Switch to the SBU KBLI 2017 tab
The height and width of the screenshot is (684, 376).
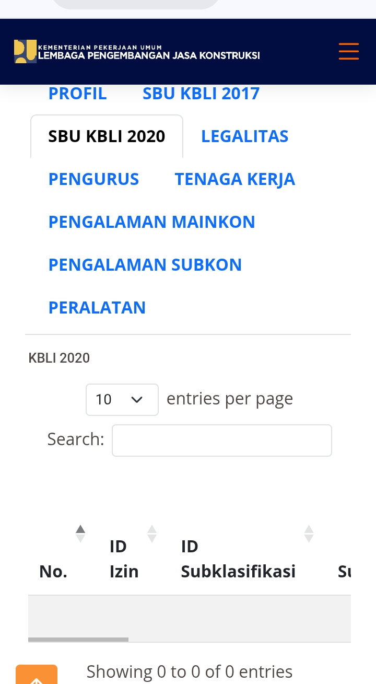click(201, 94)
